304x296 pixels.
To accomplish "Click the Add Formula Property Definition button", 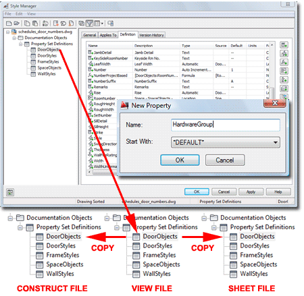I will [x=284, y=62].
